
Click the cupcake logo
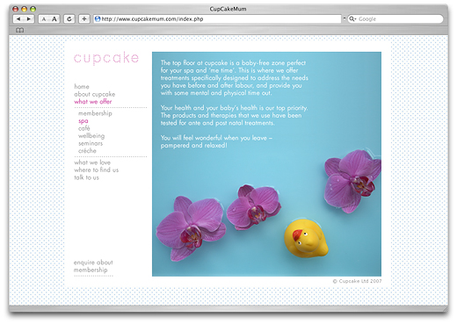[x=106, y=58]
